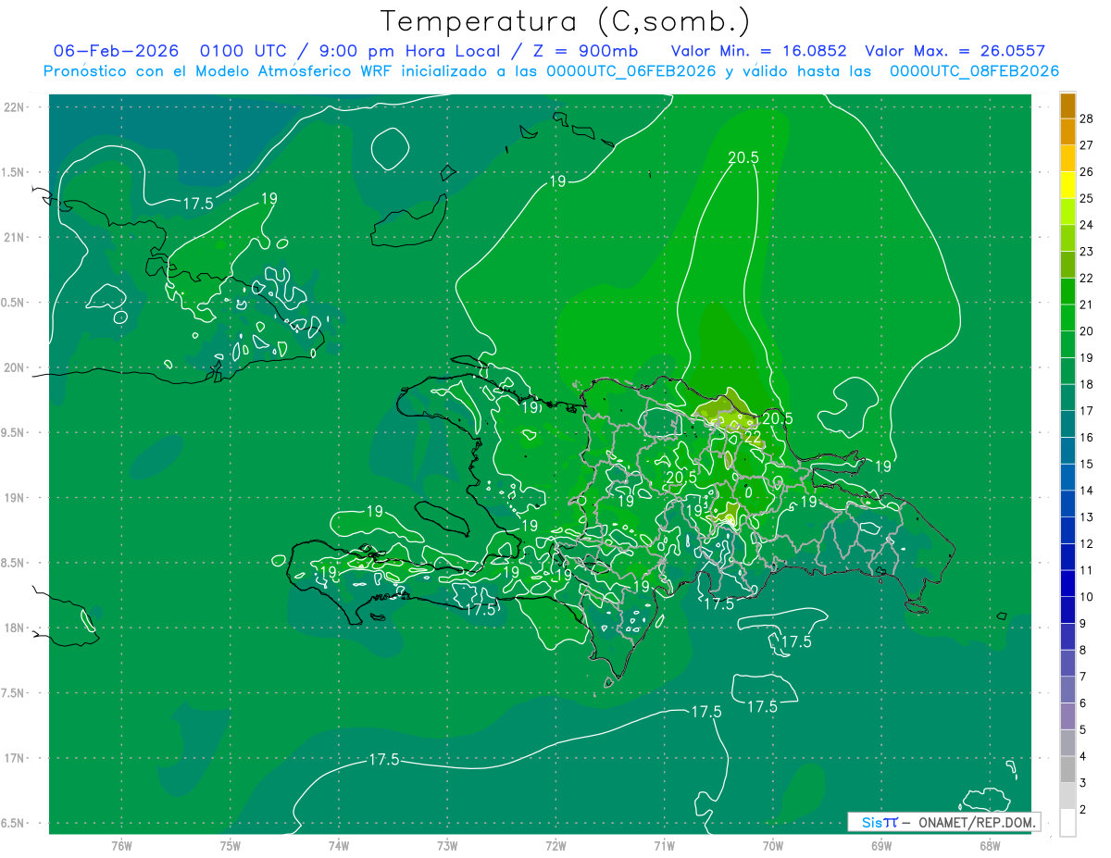The image size is (1111, 858).
Task: Click the yellow legend swatch between 25 and 26
Action: pyautogui.click(x=1067, y=185)
